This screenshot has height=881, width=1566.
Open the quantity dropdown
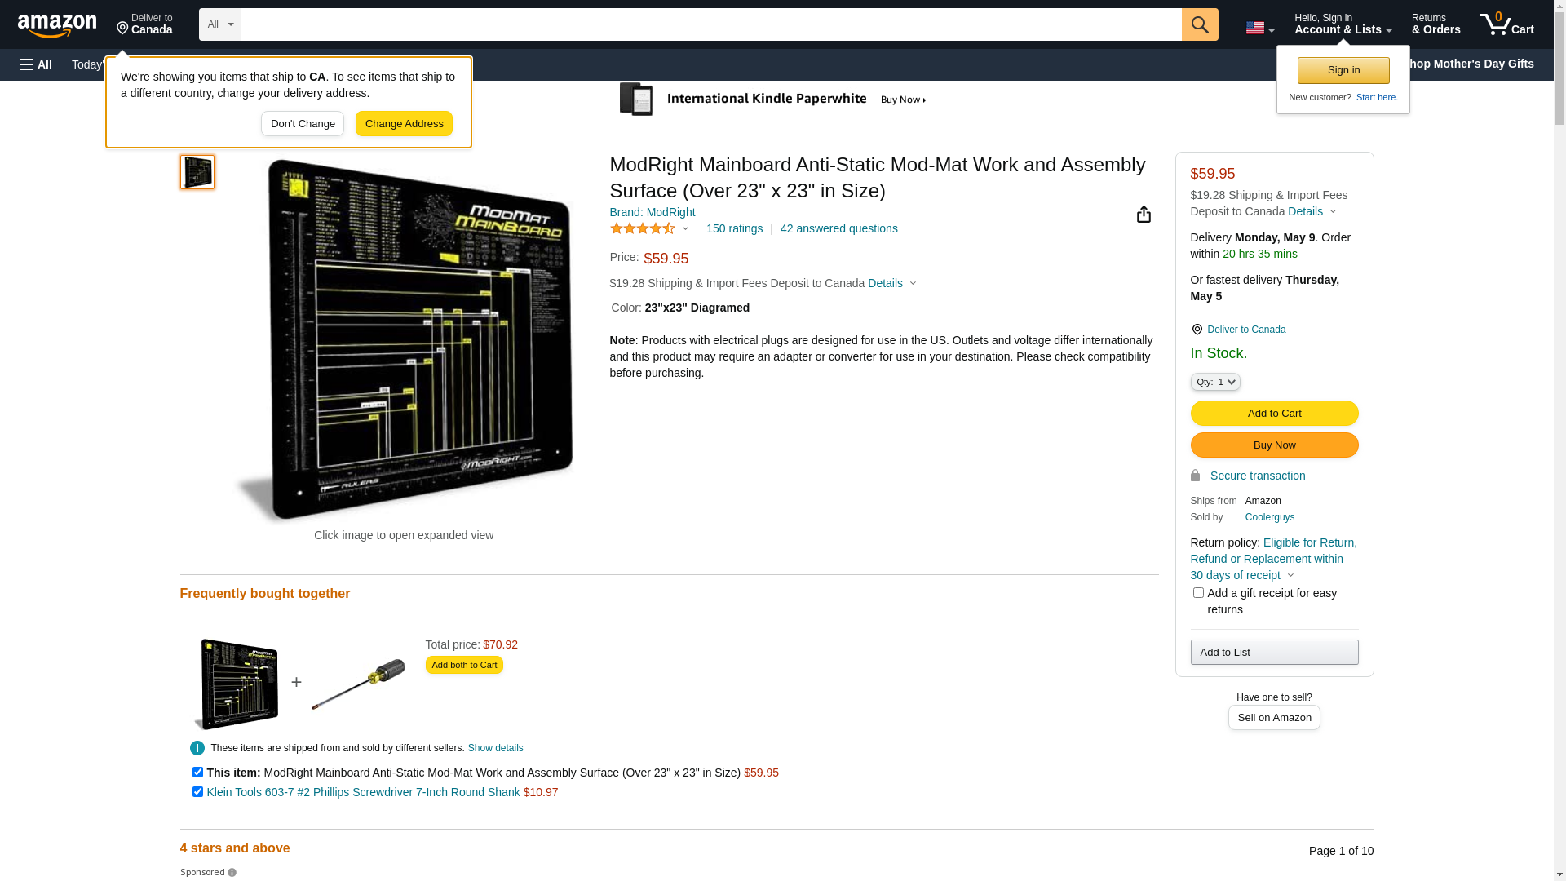pos(1215,382)
